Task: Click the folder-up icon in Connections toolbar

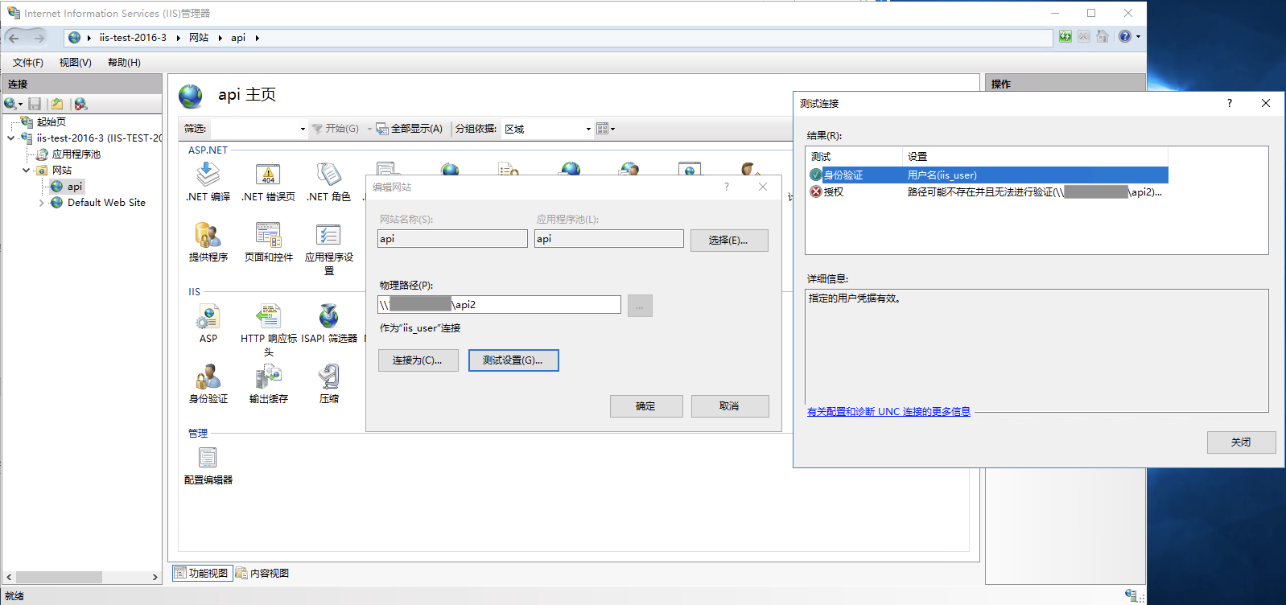Action: click(x=57, y=104)
